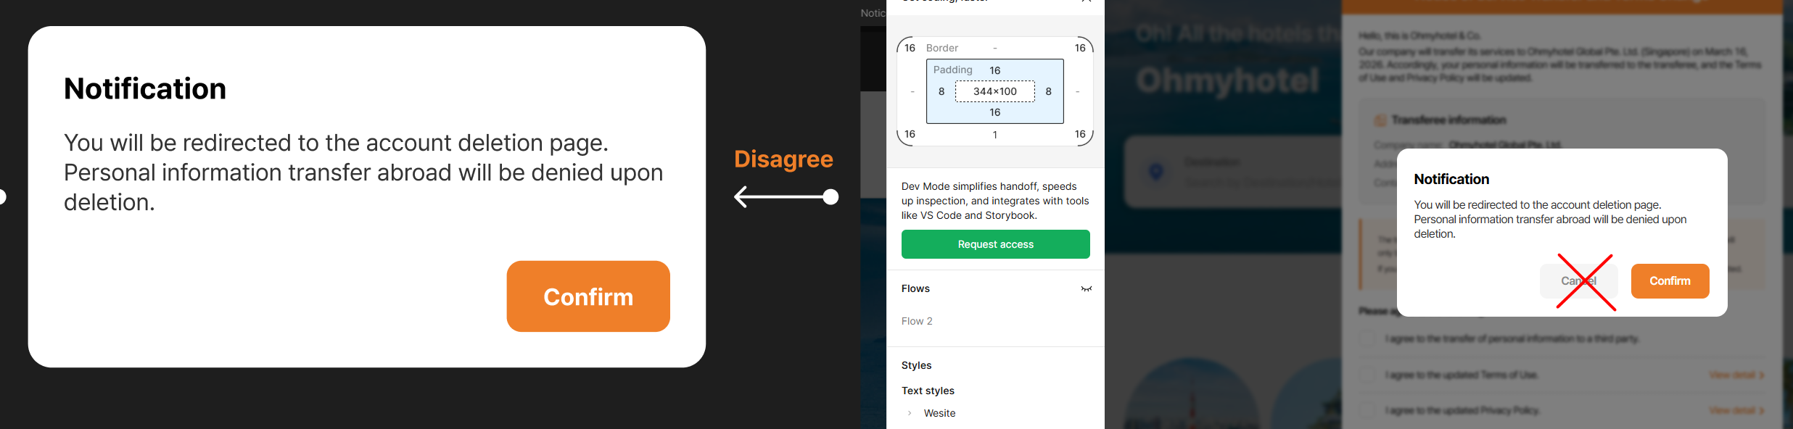Screen dimensions: 1793x429
Task: Click the 344×100 size box
Action: pyautogui.click(x=994, y=91)
